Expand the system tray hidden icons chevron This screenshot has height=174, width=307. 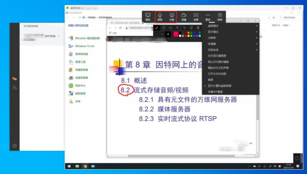tap(249, 166)
